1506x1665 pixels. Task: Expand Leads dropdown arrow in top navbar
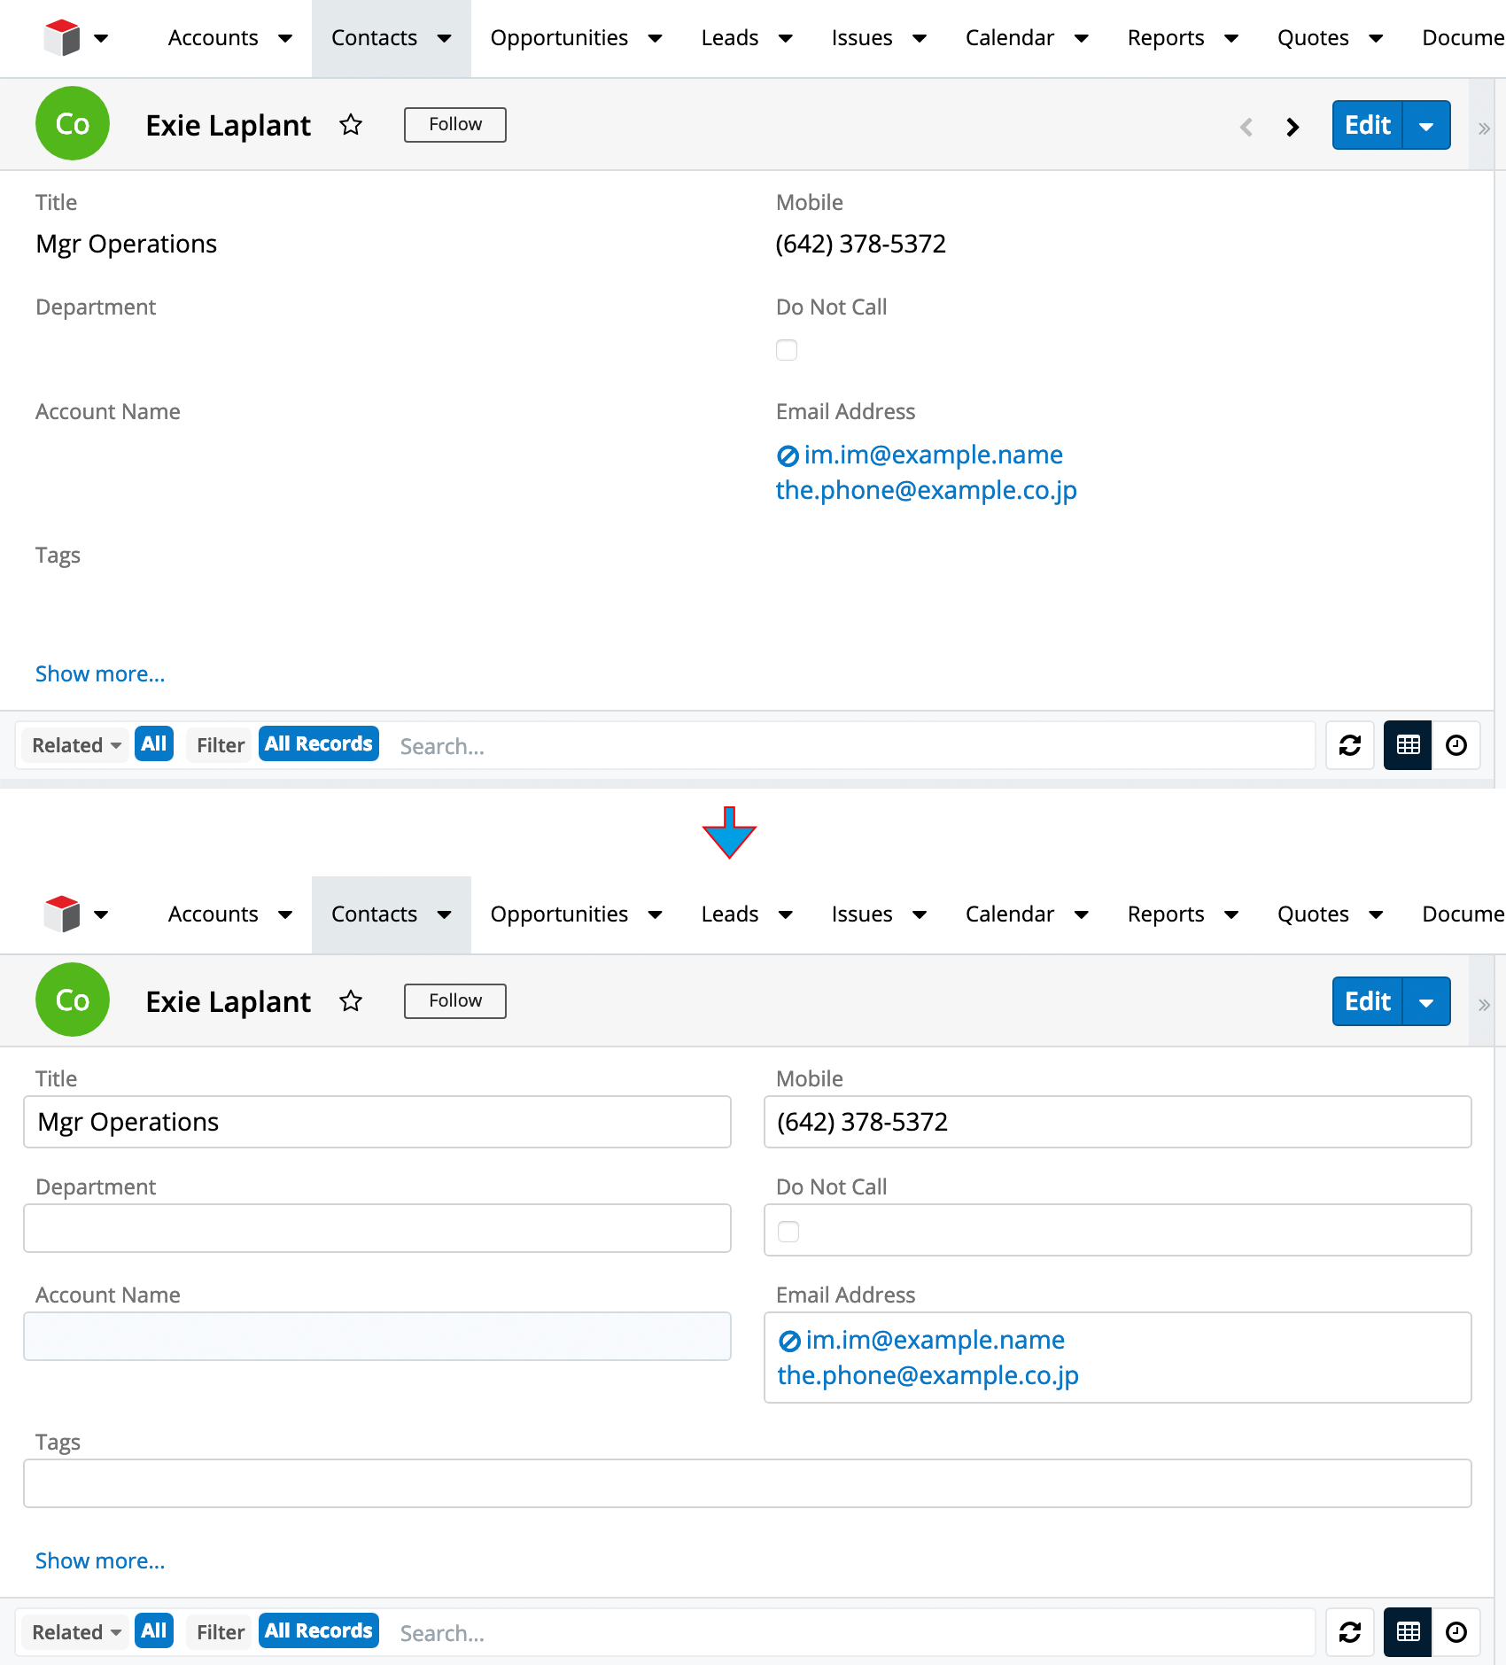point(786,38)
